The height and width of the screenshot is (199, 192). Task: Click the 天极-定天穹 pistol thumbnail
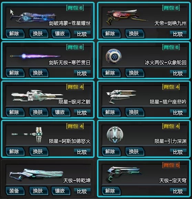click(124, 175)
